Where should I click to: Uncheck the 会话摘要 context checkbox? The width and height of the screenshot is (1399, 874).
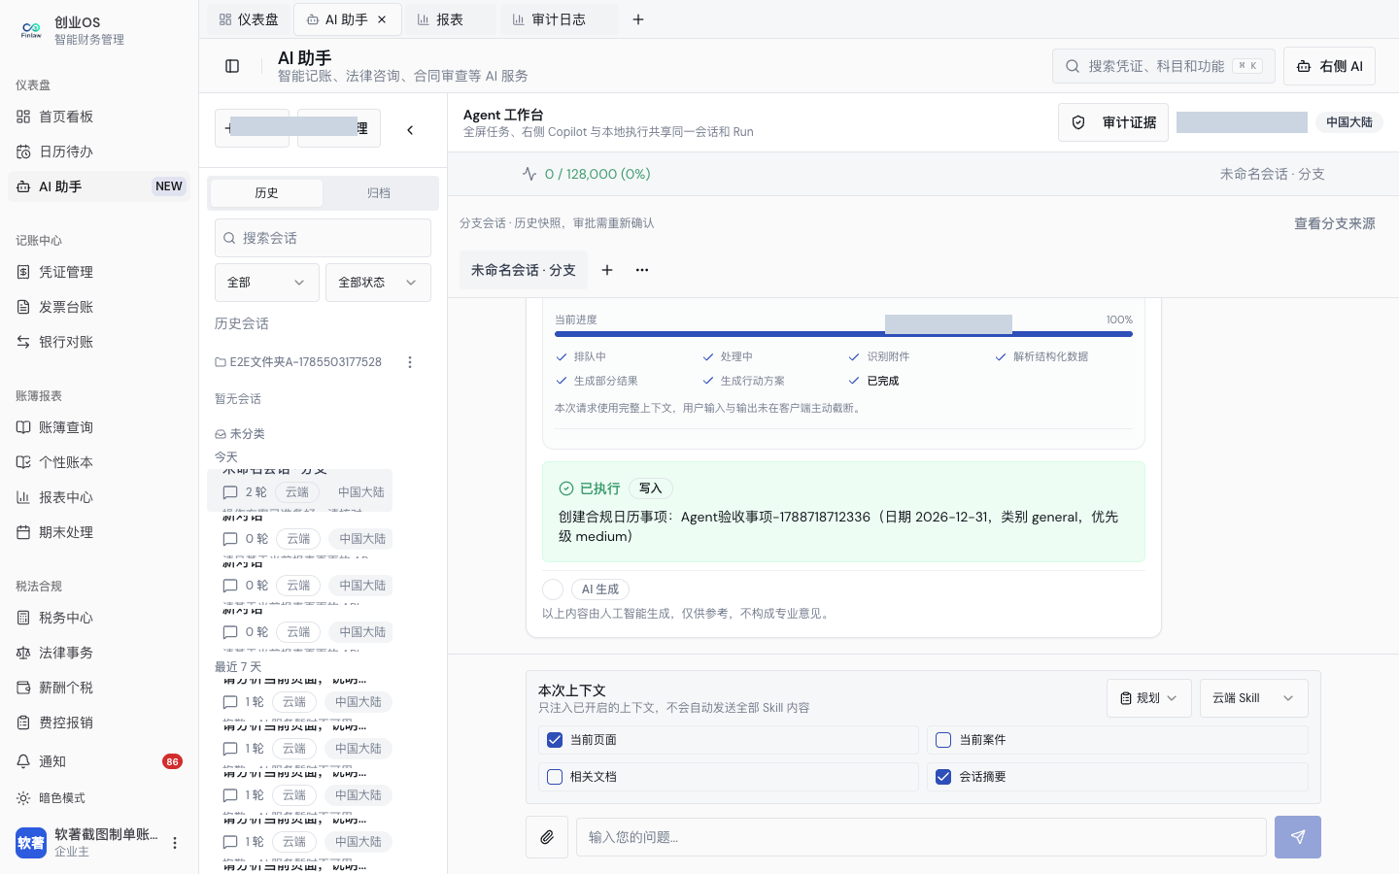click(x=943, y=777)
